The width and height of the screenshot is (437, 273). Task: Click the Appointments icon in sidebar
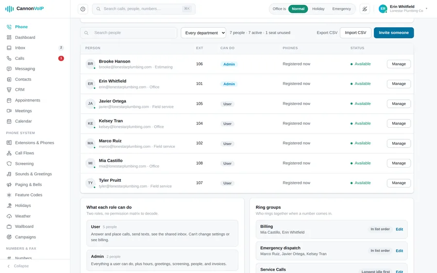[x=9, y=101]
